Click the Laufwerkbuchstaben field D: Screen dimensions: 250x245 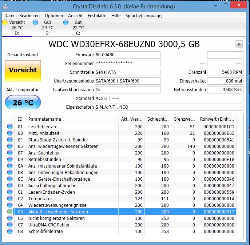pos(128,90)
